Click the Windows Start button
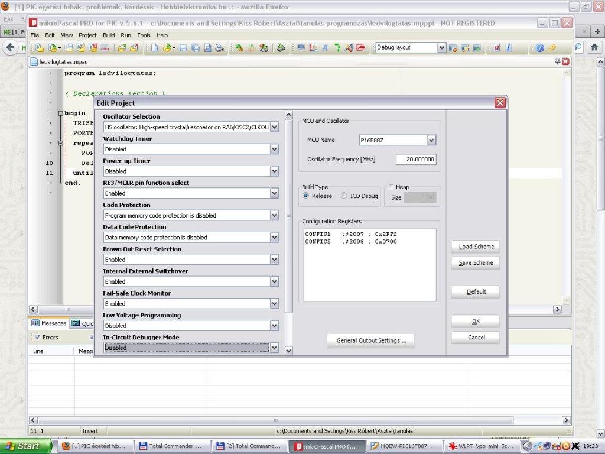Viewport: 605px width, 454px height. (x=25, y=446)
